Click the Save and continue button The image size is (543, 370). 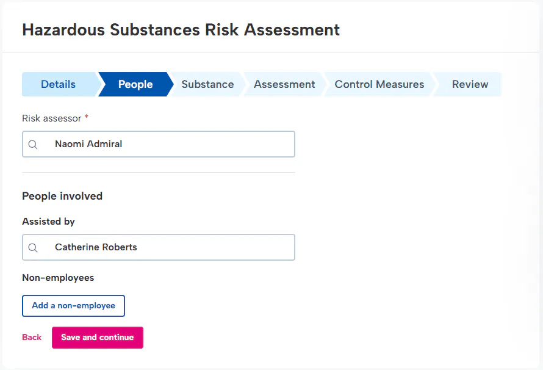coord(98,338)
